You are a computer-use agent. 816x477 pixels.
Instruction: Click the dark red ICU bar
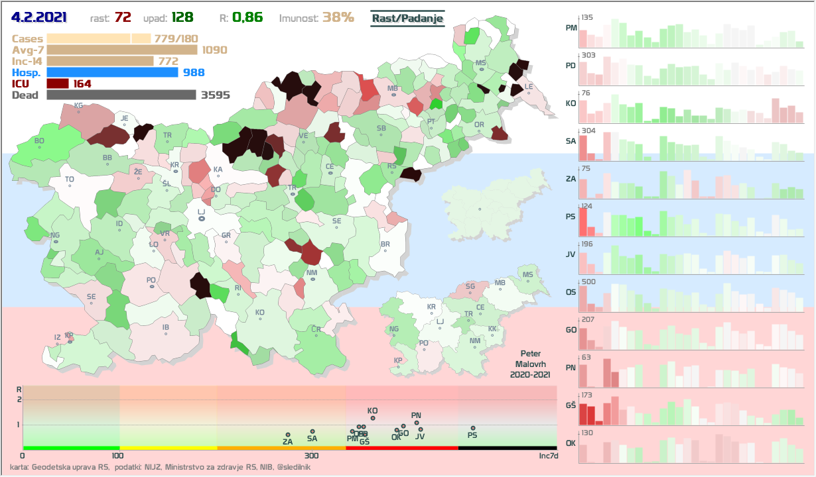[x=58, y=83]
